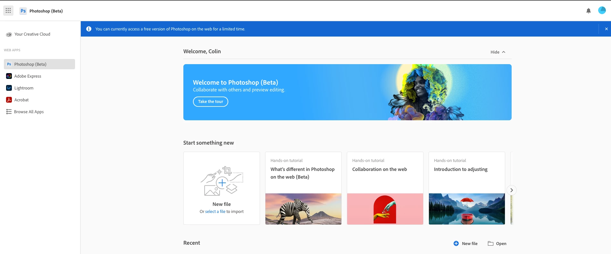Click the Browse All Apps list icon
Viewport: 611px width, 254px height.
[9, 112]
